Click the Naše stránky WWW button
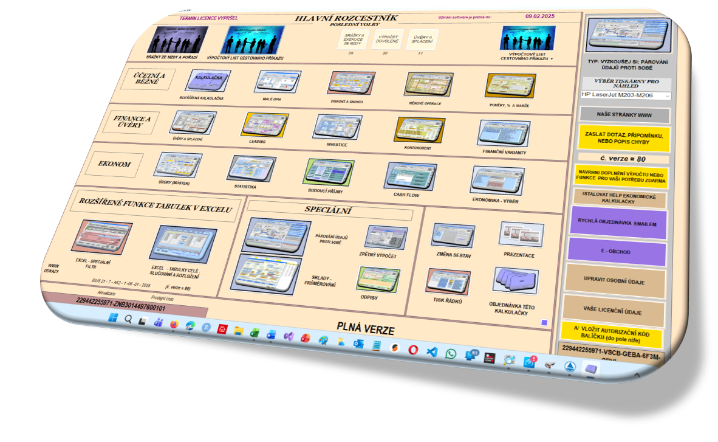Screen dimensions: 718x442 pos(625,115)
